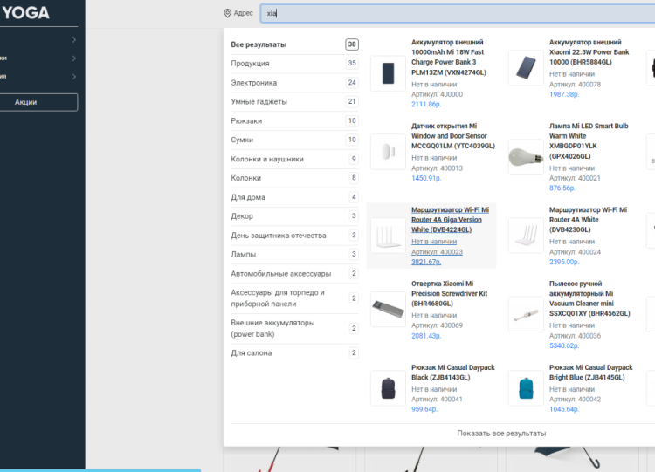Viewport: 655px width, 472px height.
Task: Click the text Артикул: 400023
Action: (437, 252)
